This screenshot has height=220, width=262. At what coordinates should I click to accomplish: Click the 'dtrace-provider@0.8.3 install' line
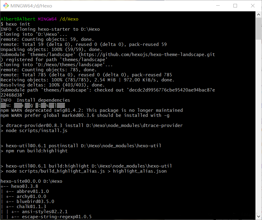point(92,126)
